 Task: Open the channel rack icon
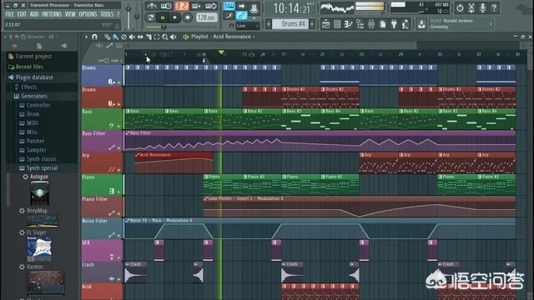pyautogui.click(x=337, y=24)
